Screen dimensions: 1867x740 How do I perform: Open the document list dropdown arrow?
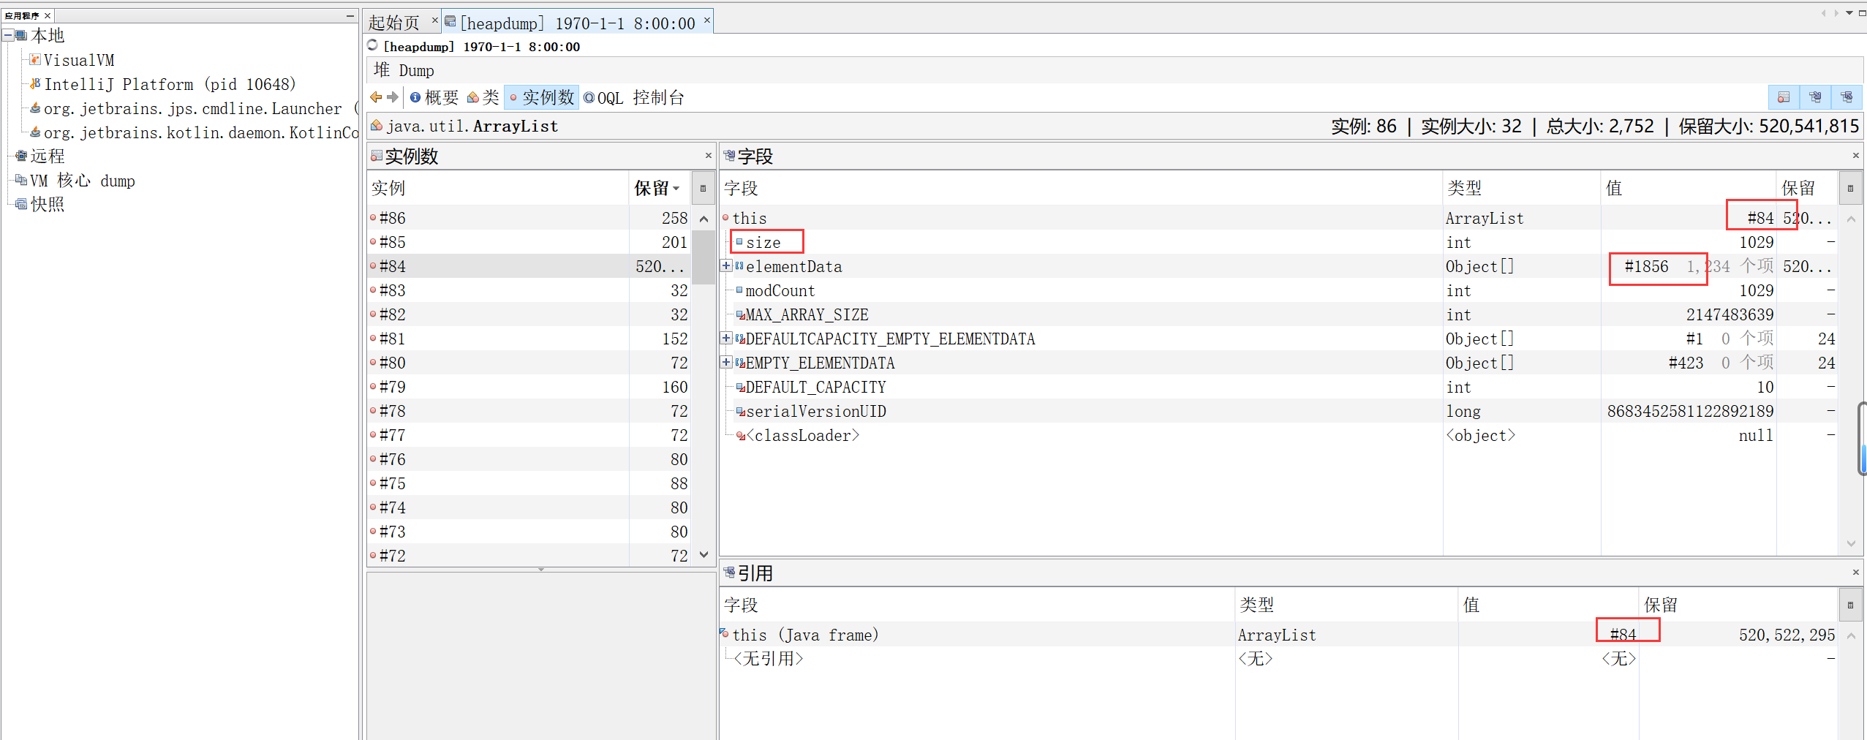point(1849,12)
